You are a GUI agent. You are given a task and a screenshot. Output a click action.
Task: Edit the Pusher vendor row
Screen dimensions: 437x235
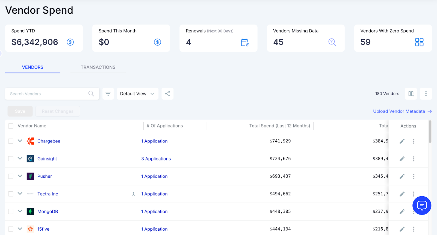[x=402, y=176]
